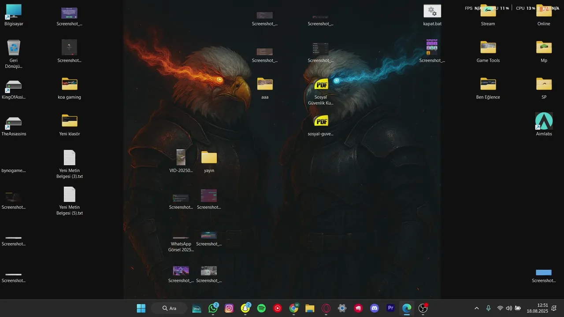Select the kapat.bat batch file

pos(432,15)
